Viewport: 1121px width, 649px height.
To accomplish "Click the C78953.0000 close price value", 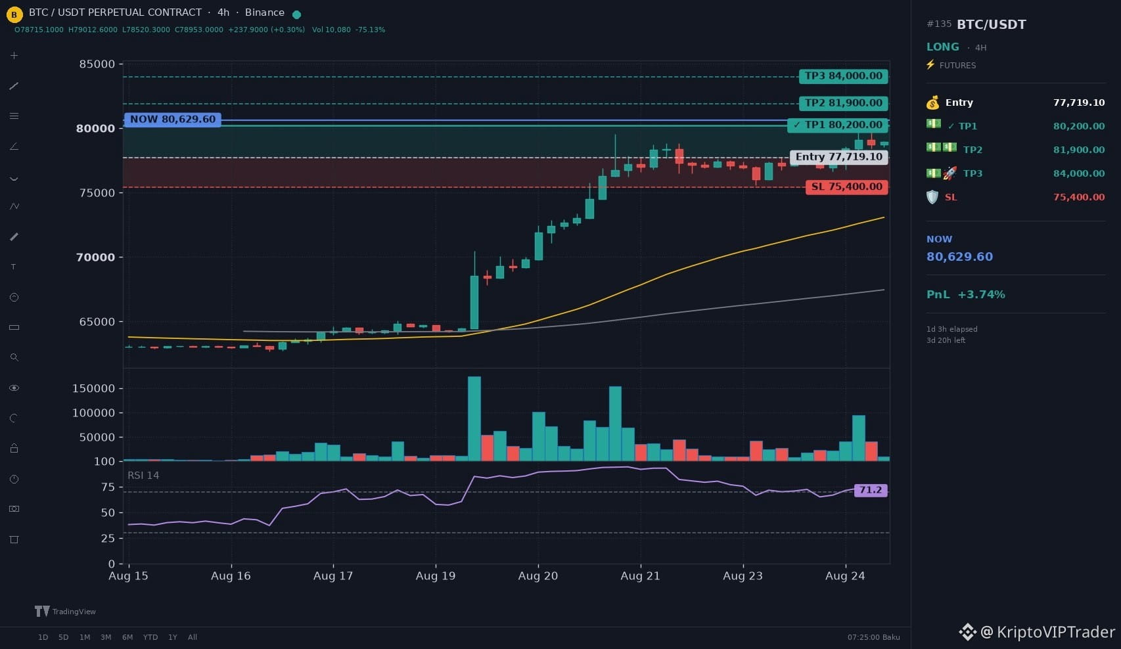I will pyautogui.click(x=199, y=30).
